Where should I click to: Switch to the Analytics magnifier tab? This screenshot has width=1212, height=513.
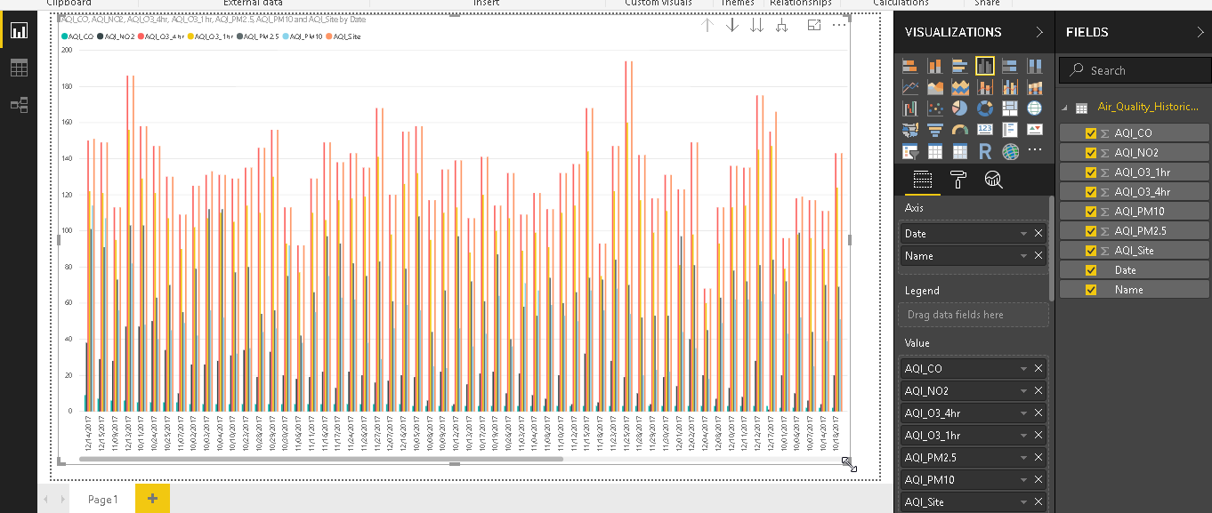993,180
